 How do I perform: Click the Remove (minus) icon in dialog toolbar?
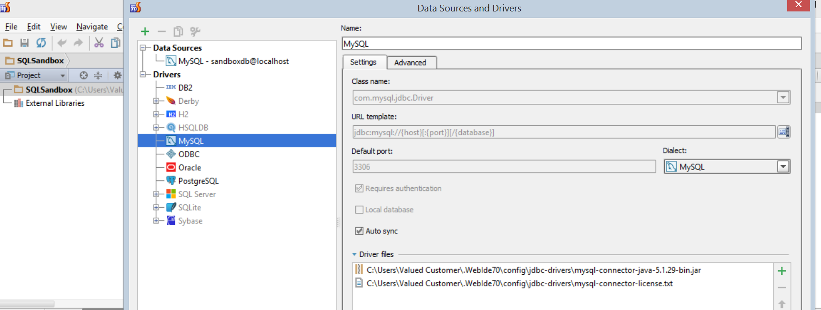tap(162, 31)
